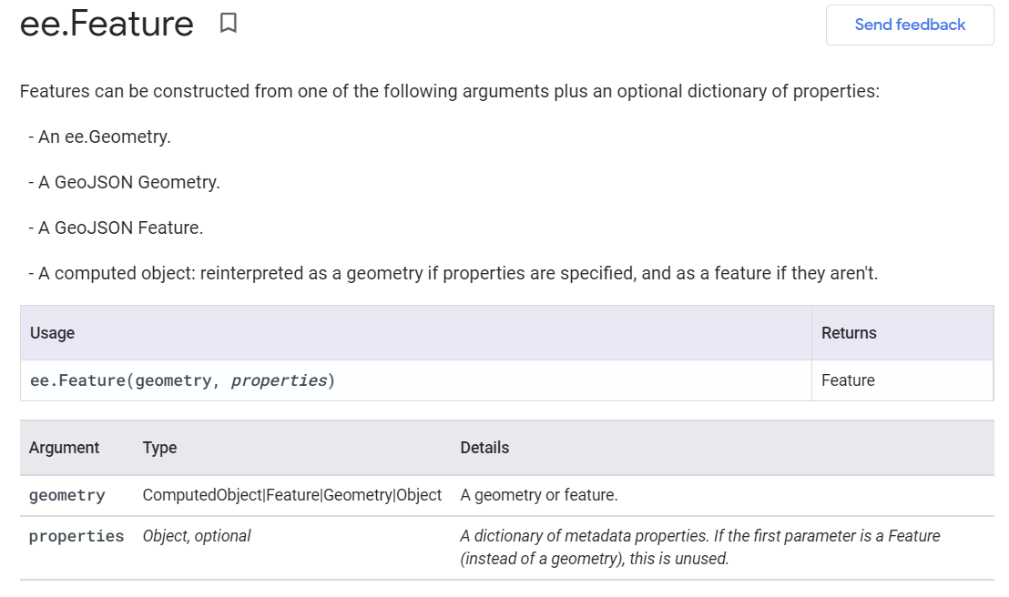Click the Returns column header
This screenshot has height=597, width=1009.
tap(849, 333)
